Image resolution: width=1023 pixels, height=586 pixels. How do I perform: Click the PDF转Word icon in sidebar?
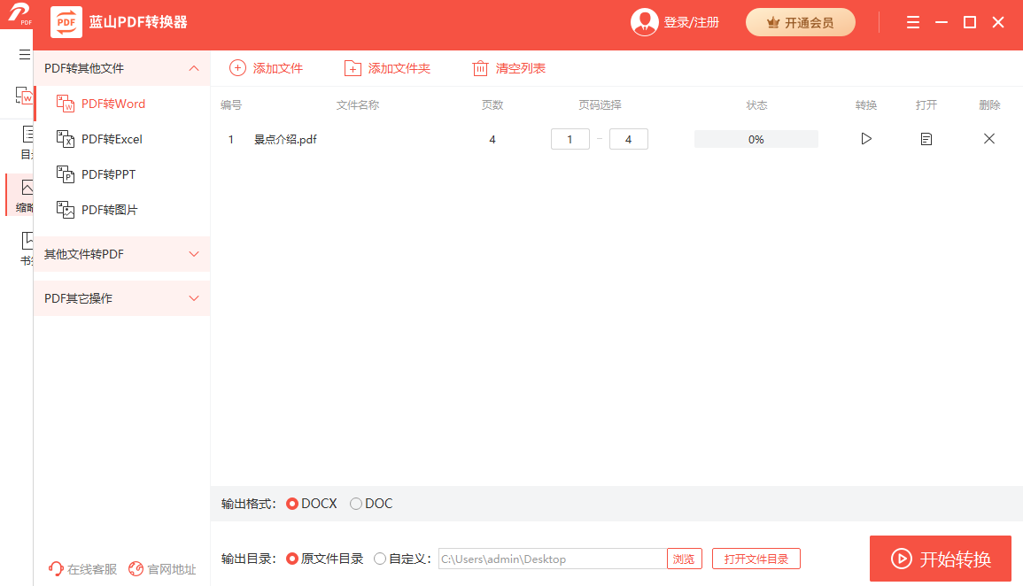pos(66,104)
